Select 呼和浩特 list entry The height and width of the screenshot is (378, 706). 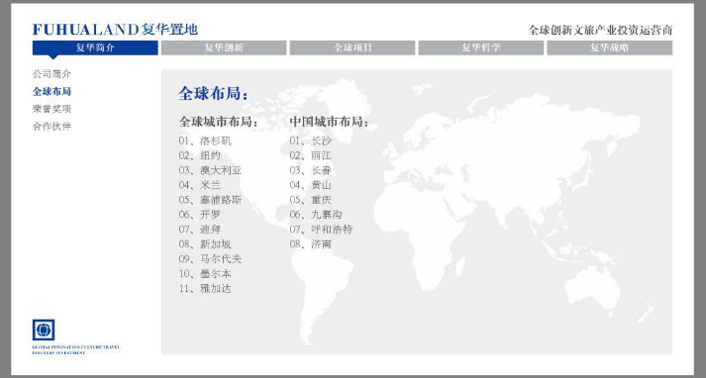point(321,230)
